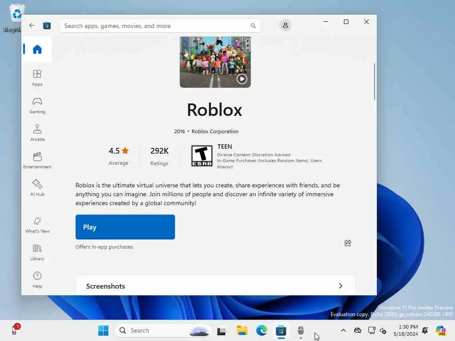This screenshot has width=455, height=341.
Task: Click the cloud sync tray icon
Action: coord(358,330)
